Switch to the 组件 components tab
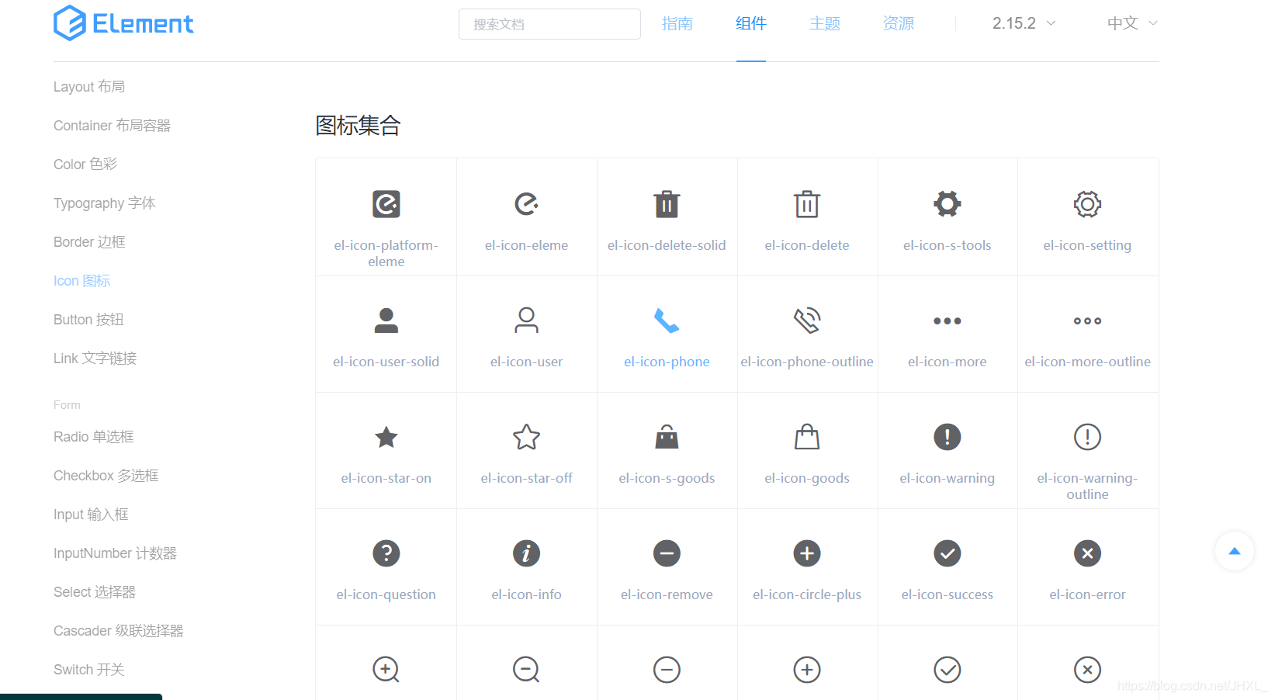The image size is (1275, 700). pyautogui.click(x=751, y=23)
